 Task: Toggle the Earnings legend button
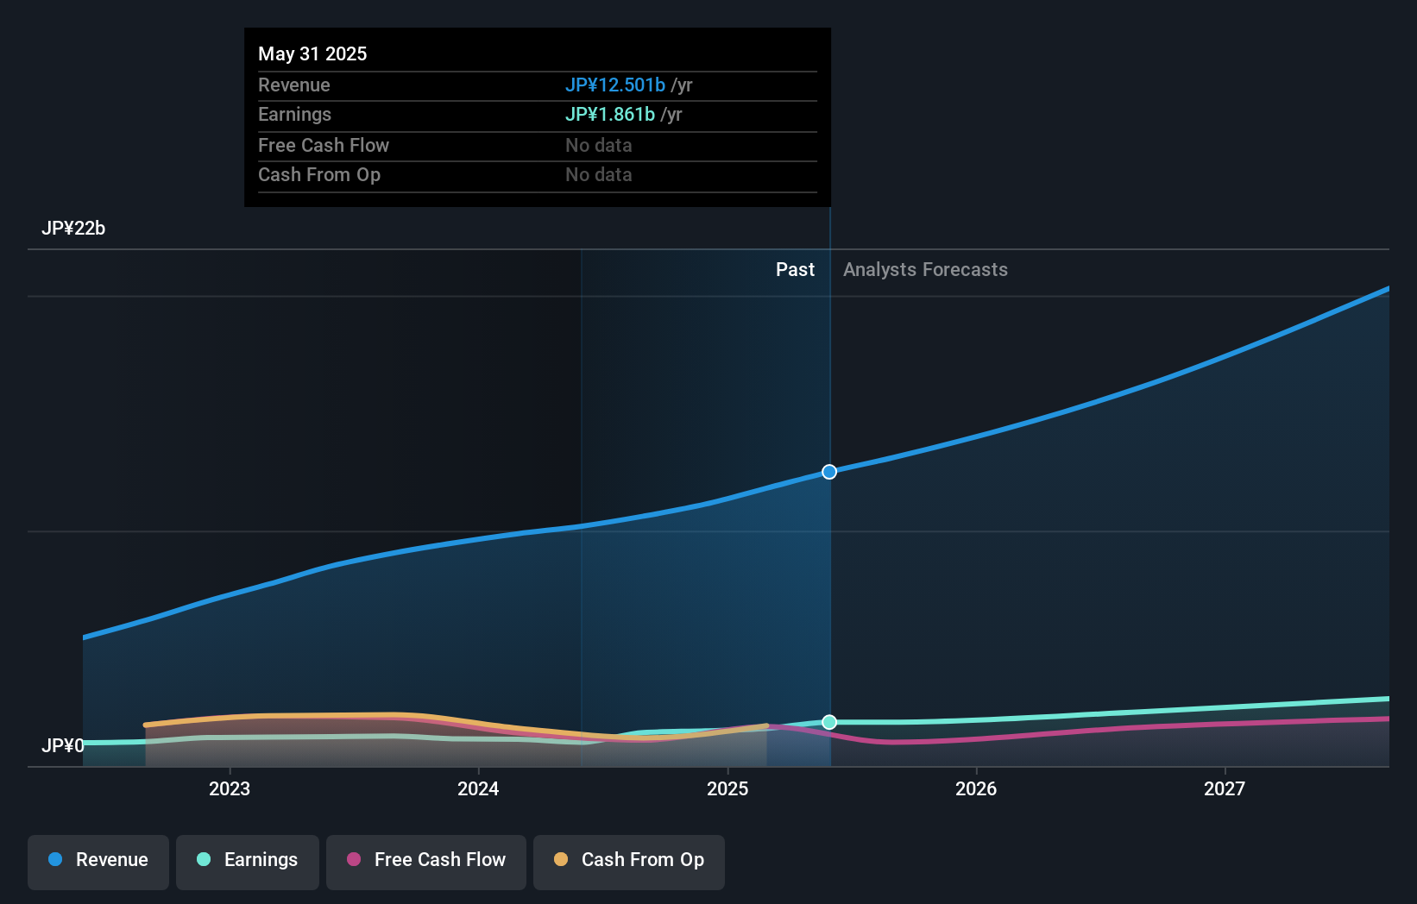[x=248, y=862]
